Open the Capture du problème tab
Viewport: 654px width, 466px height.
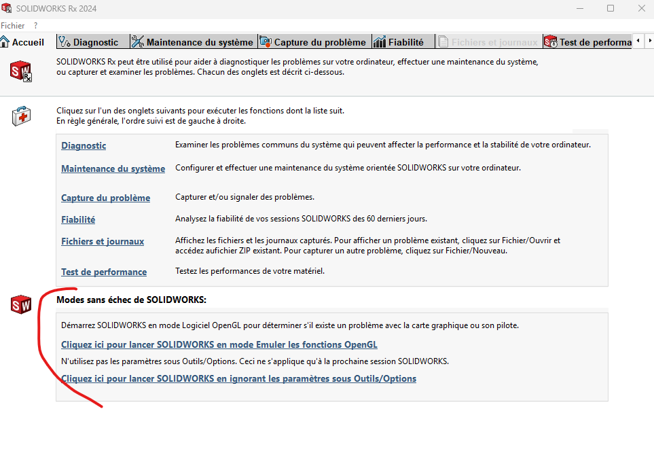click(x=314, y=42)
